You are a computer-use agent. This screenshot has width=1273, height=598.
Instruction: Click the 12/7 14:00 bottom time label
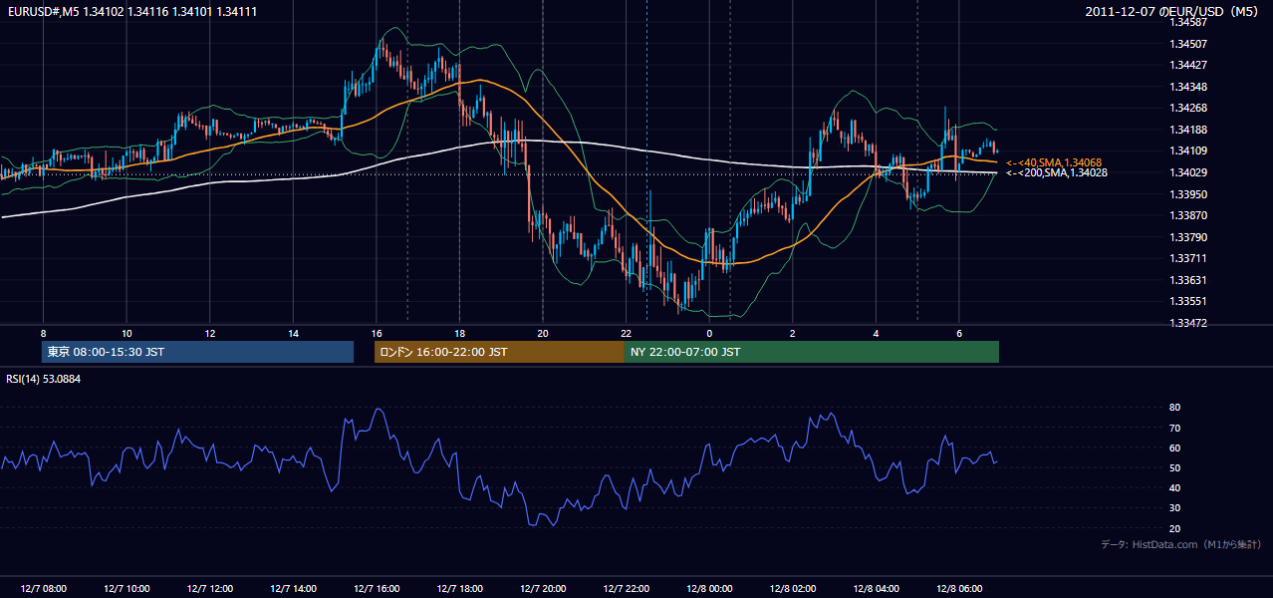coord(293,588)
